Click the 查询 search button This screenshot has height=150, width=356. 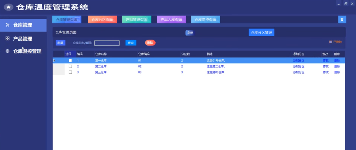click(x=131, y=43)
